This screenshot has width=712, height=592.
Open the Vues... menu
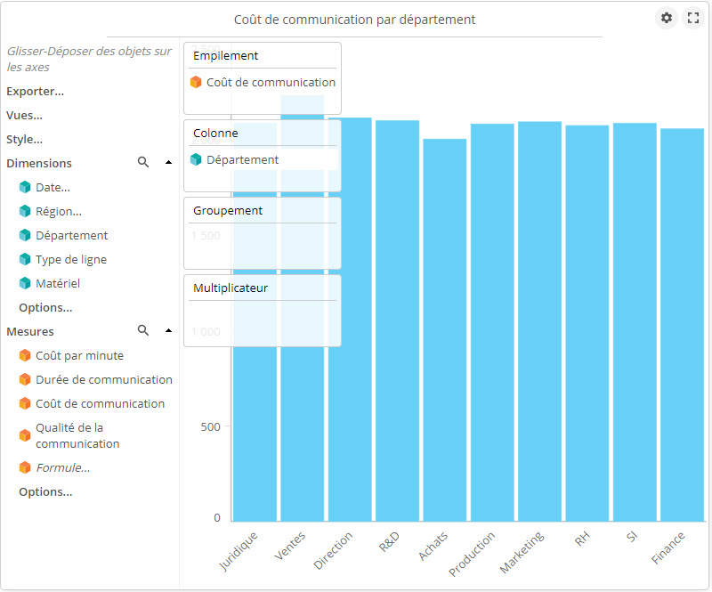click(24, 115)
